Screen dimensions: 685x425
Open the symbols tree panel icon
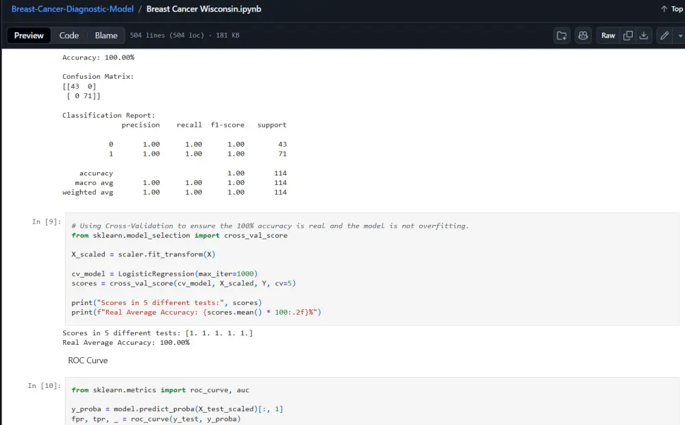pyautogui.click(x=562, y=35)
